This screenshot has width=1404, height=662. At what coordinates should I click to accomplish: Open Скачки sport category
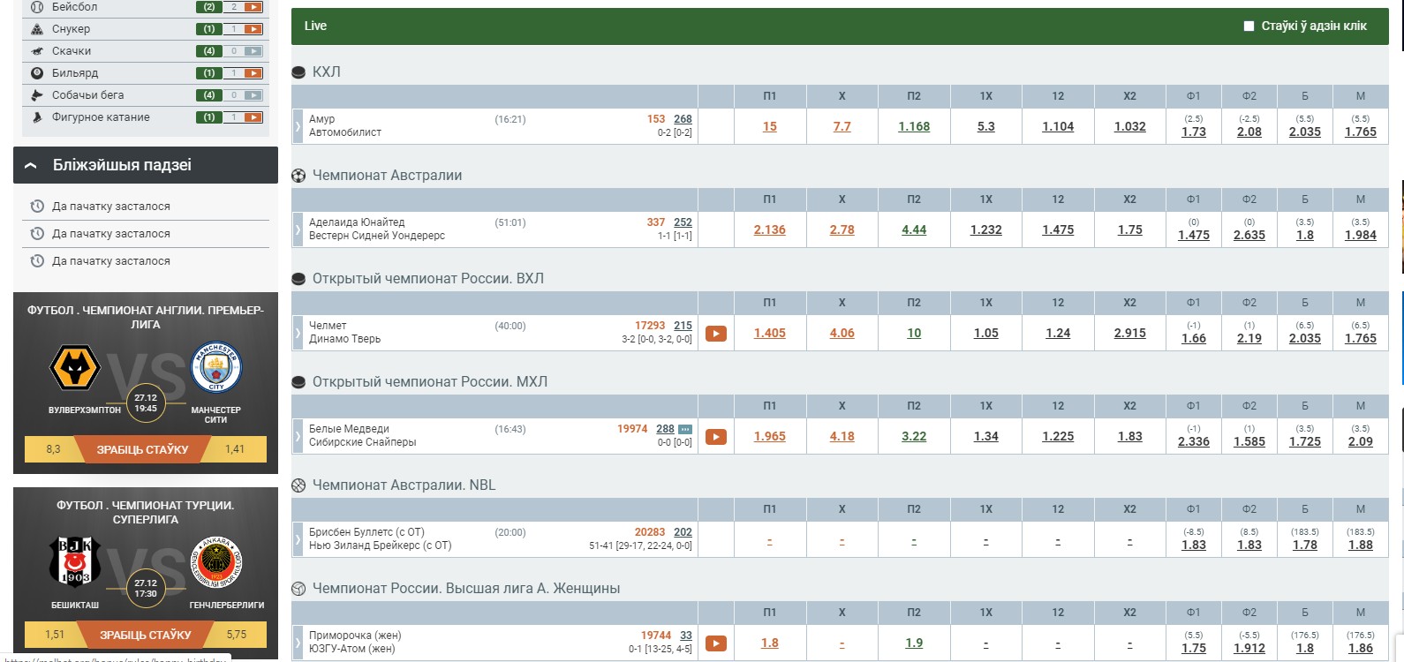click(72, 51)
